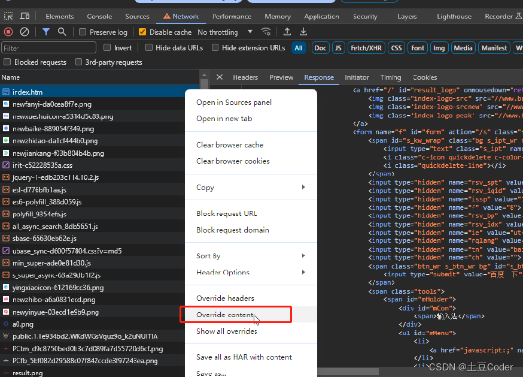The image size is (523, 377).
Task: Open the Application tab
Action: (x=321, y=16)
